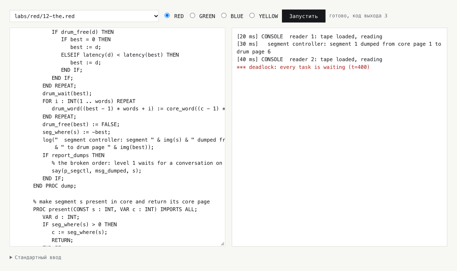Expand the Стандартный ввод section

tap(35, 257)
